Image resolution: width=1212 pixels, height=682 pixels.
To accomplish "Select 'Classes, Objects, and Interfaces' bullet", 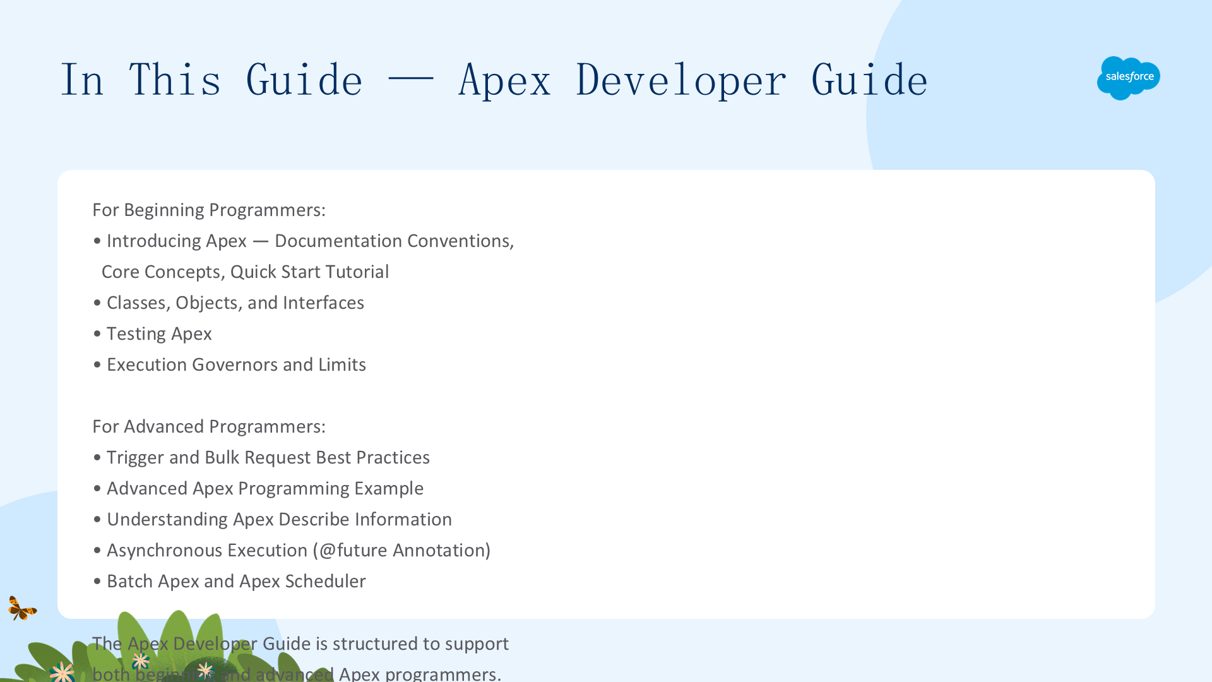I will click(229, 302).
